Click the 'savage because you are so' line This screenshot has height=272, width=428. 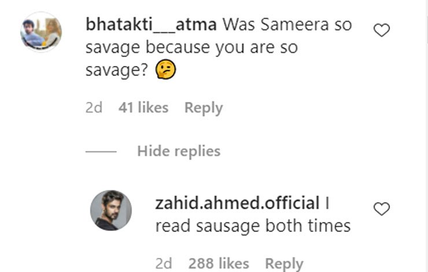[x=191, y=47]
